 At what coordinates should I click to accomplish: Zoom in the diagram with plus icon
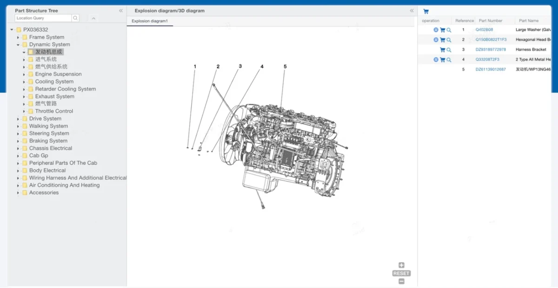[x=401, y=265]
